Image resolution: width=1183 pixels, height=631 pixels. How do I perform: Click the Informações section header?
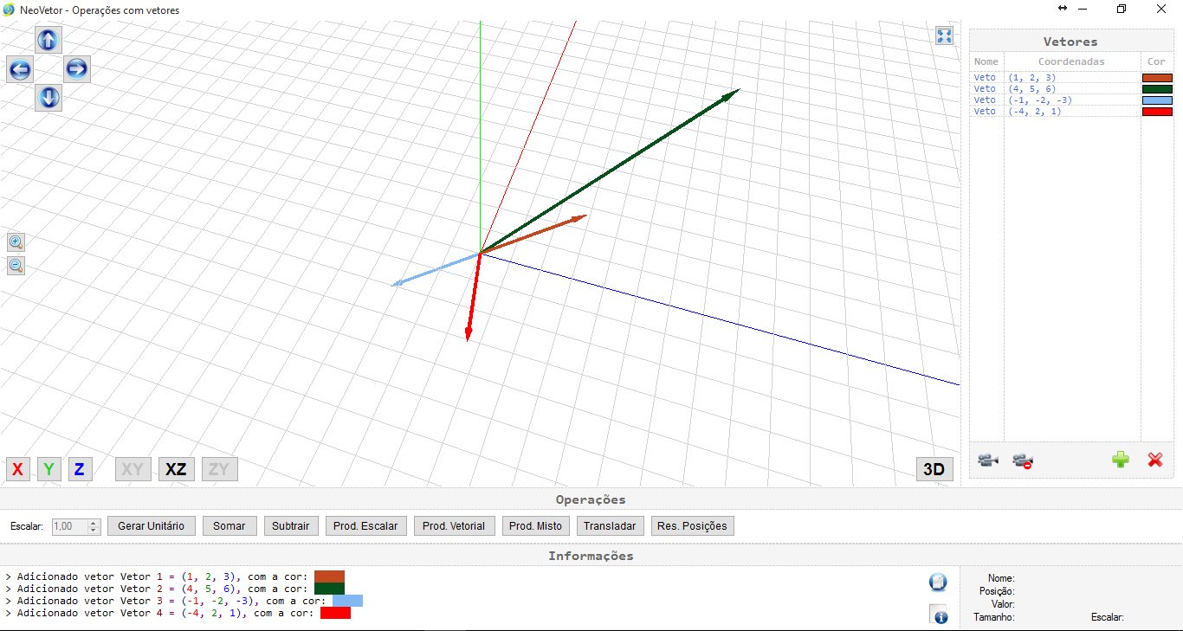pyautogui.click(x=591, y=556)
